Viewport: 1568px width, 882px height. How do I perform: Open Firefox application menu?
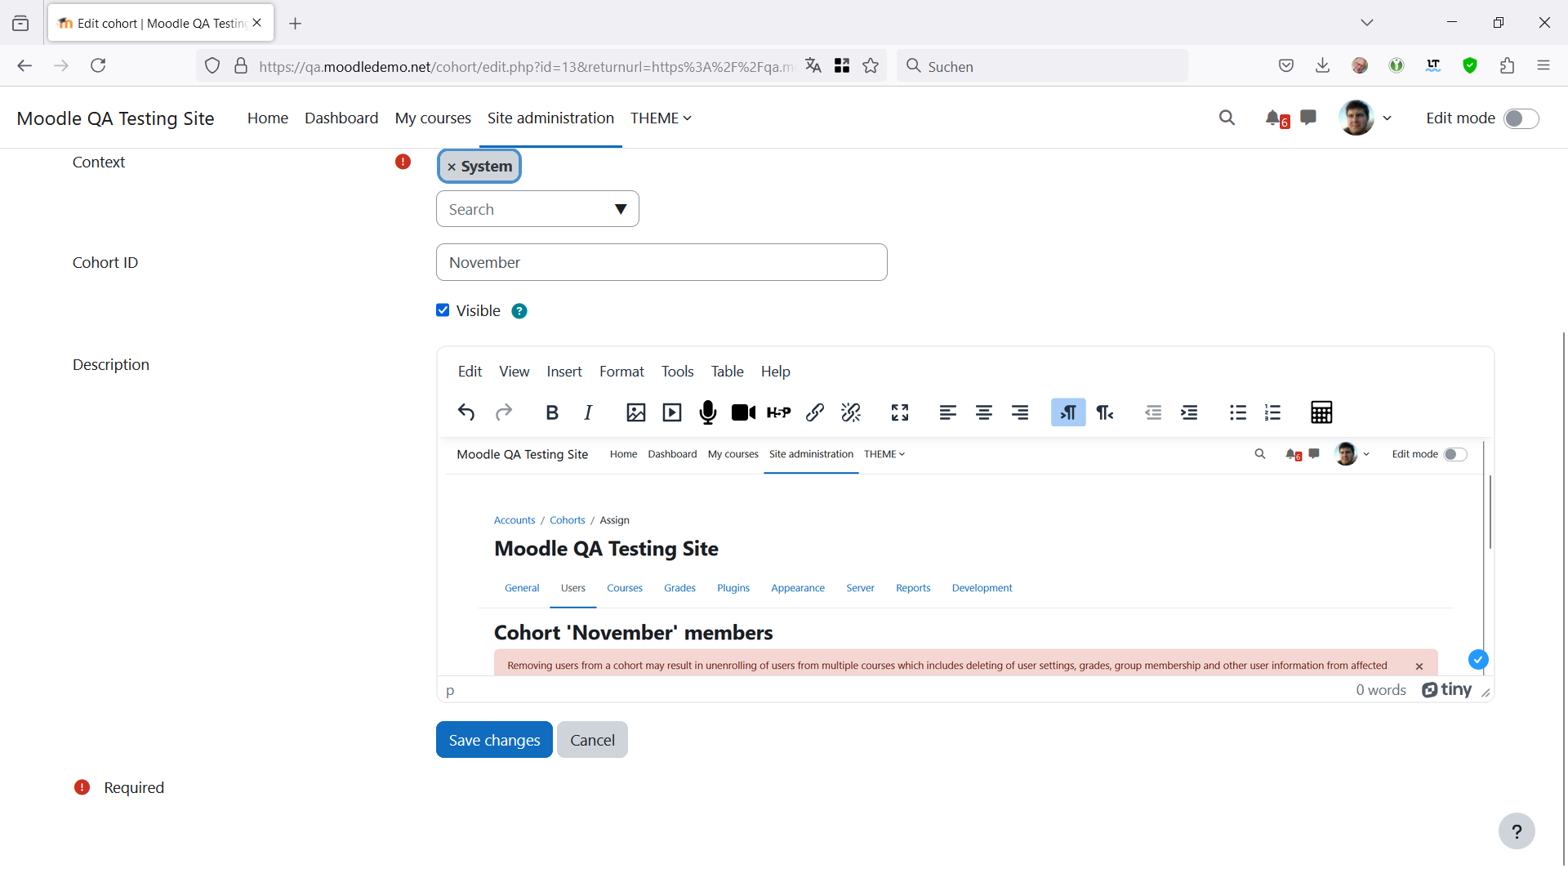1543,66
